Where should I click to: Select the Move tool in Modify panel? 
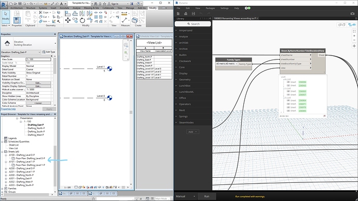68,21
